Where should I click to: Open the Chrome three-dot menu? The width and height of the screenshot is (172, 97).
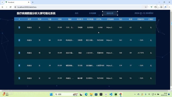pos(169,7)
